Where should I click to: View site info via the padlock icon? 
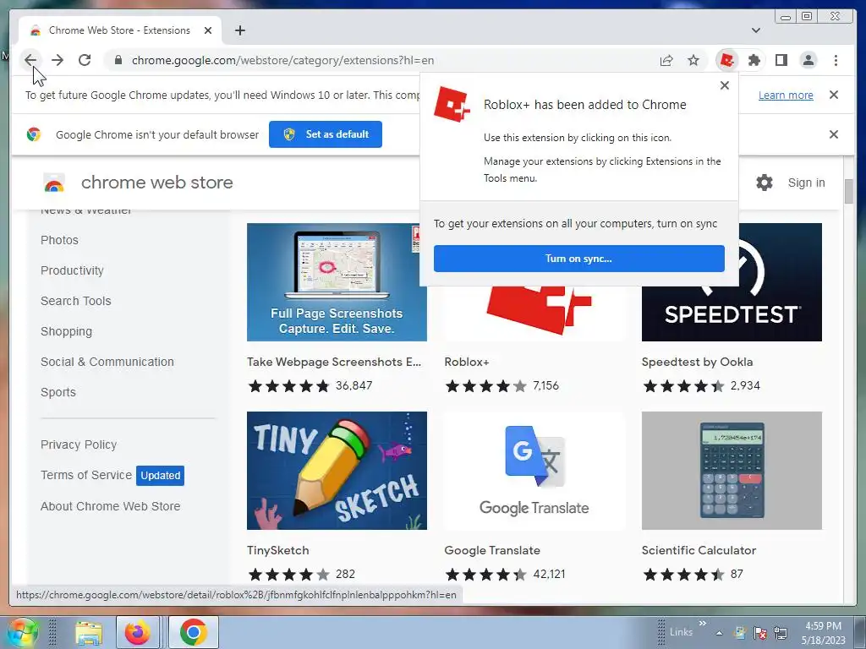[118, 60]
